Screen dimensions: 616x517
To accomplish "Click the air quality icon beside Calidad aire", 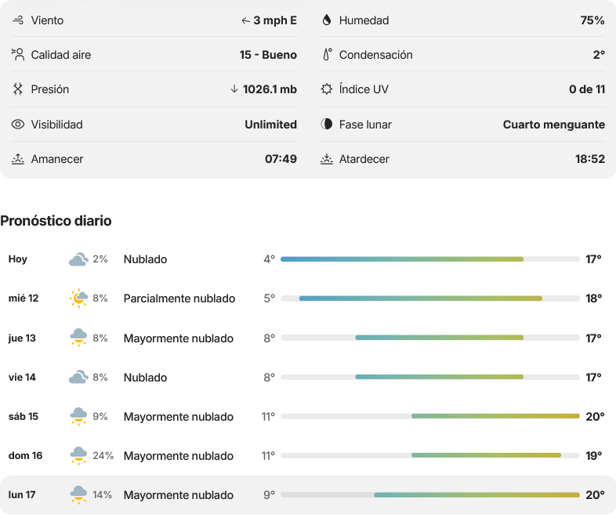I will [18, 55].
